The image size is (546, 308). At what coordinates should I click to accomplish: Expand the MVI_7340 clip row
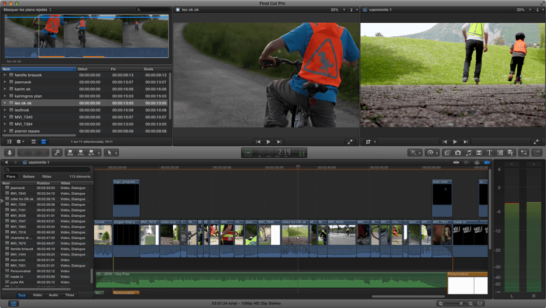[5, 117]
